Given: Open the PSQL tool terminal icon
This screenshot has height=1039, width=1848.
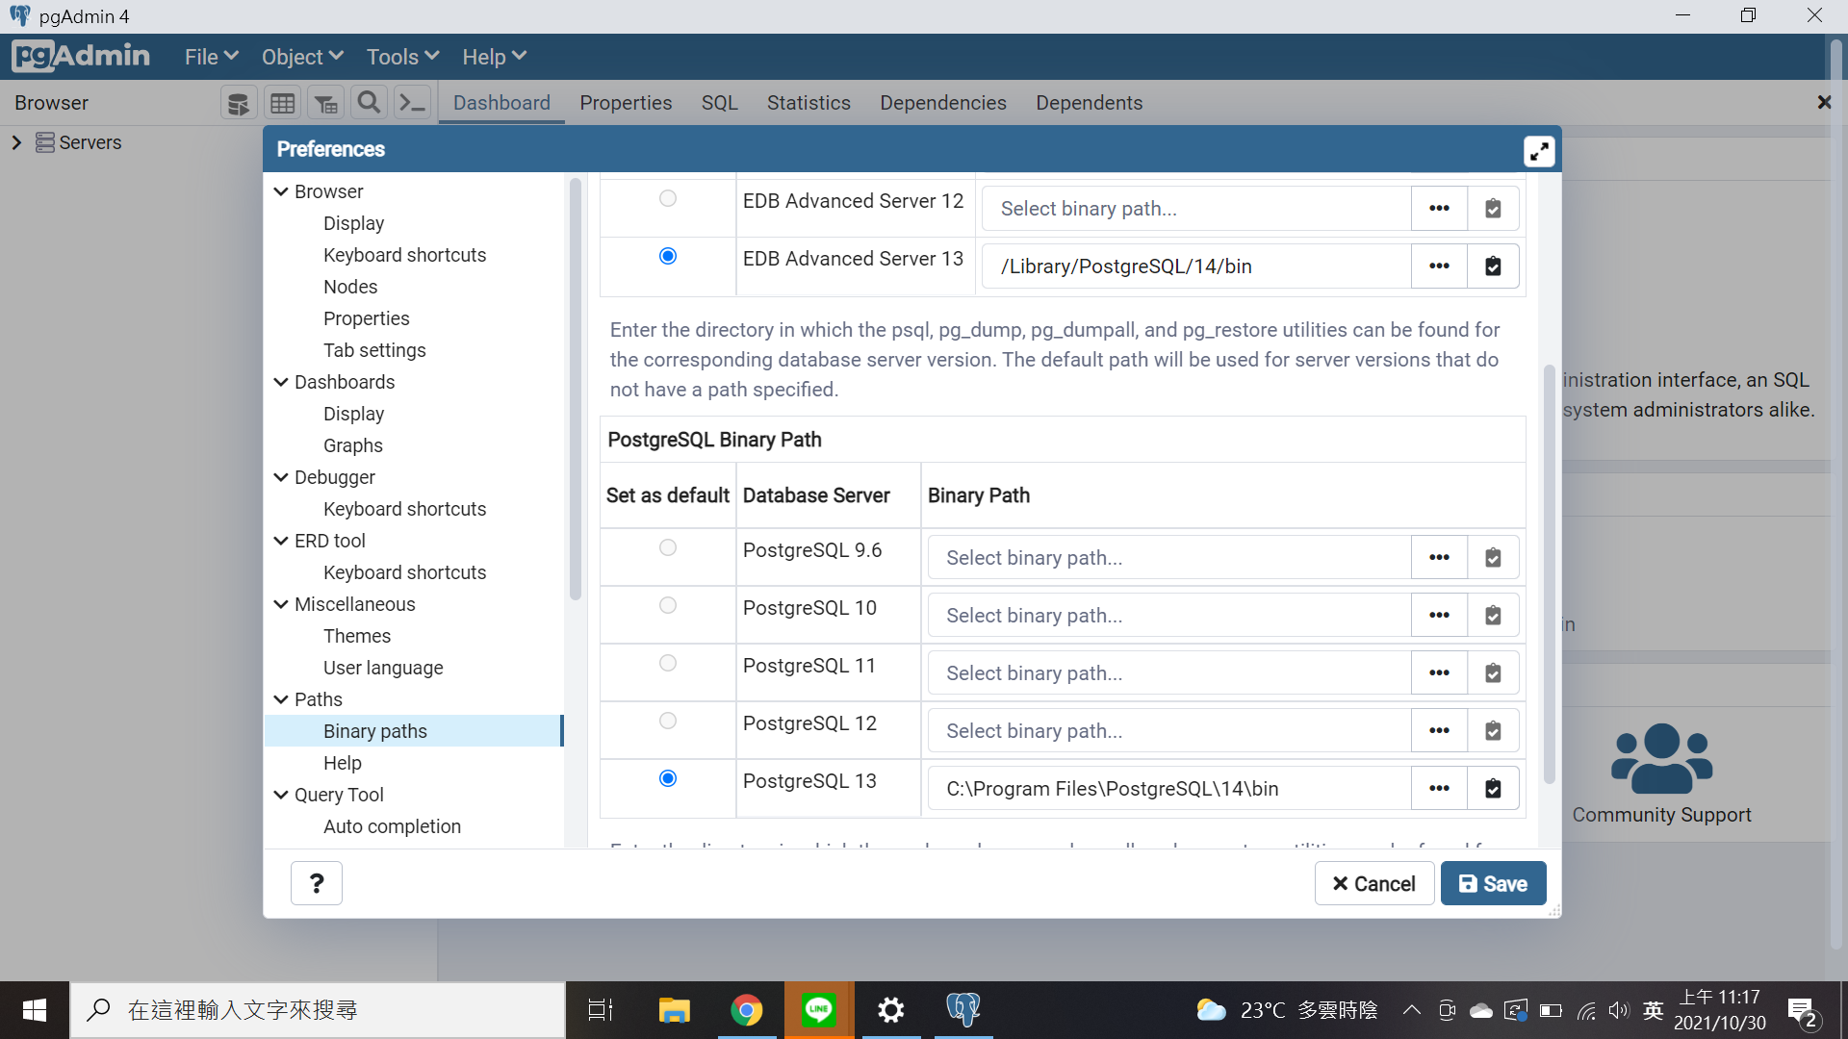Looking at the screenshot, I should tap(413, 103).
